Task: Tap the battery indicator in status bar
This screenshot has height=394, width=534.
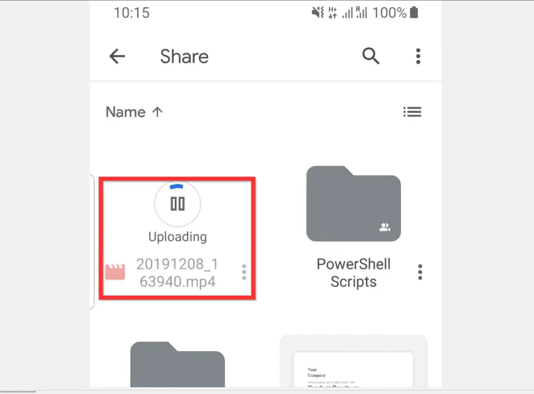Action: pos(414,12)
